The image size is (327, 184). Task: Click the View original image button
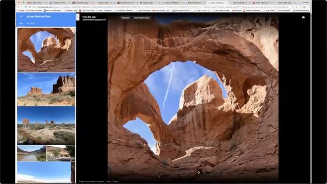[142, 18]
